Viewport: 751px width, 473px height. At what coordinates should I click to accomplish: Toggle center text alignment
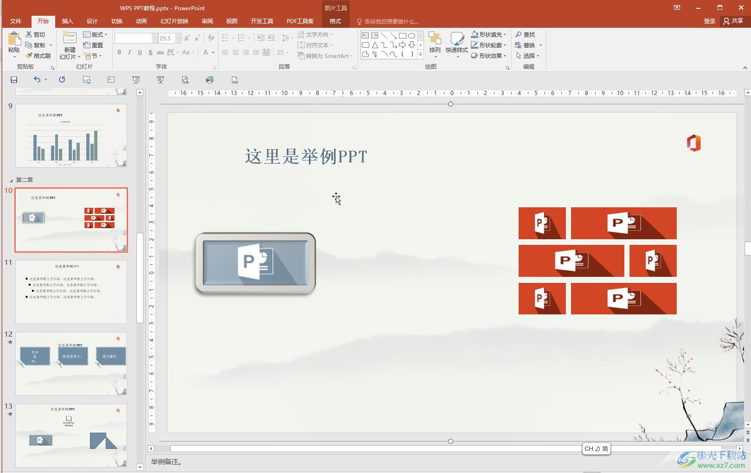click(235, 52)
